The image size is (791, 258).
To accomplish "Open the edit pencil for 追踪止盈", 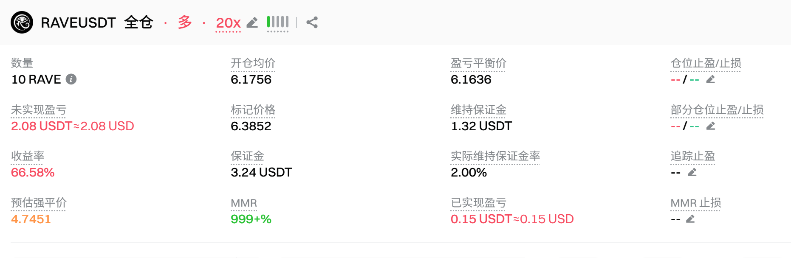I will 693,172.
